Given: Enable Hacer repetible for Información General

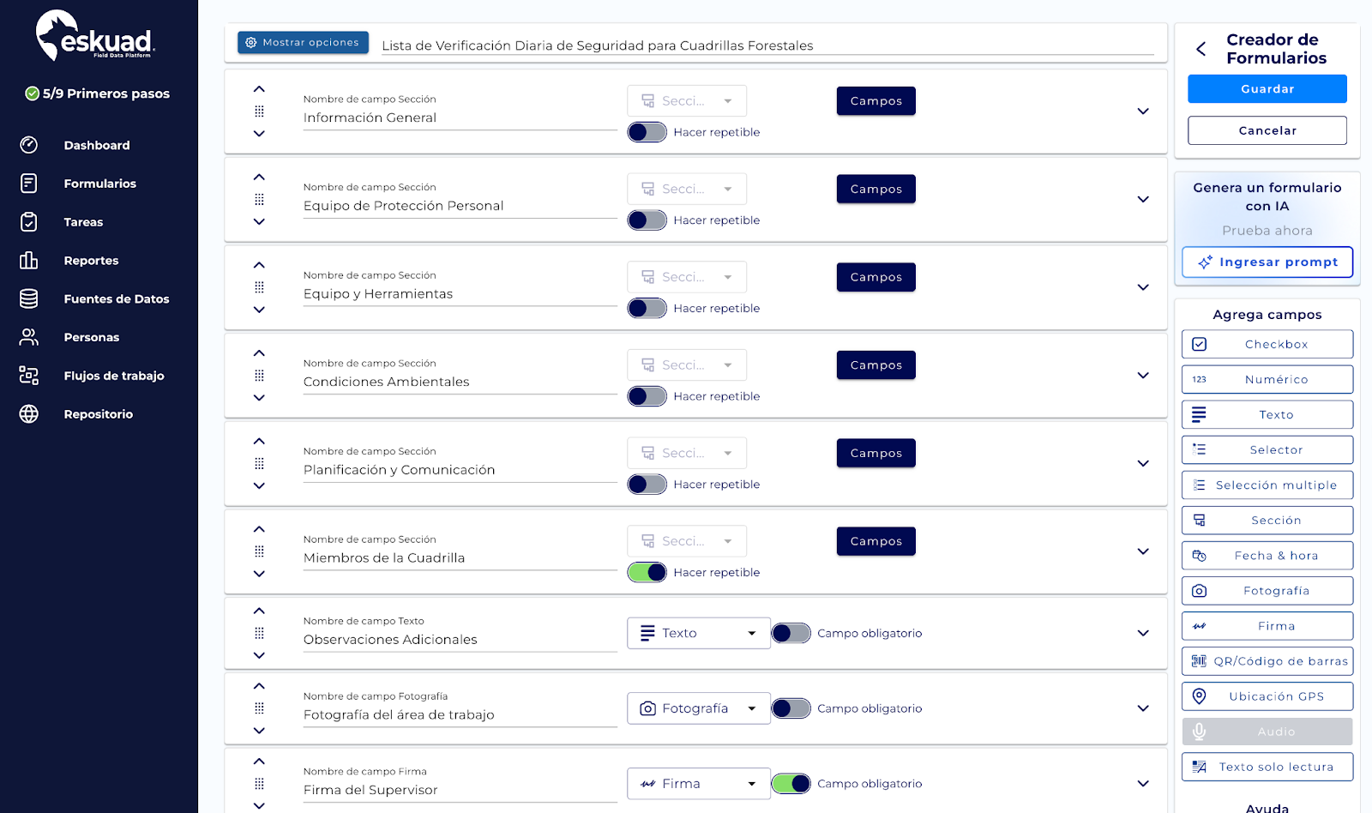Looking at the screenshot, I should pos(647,132).
